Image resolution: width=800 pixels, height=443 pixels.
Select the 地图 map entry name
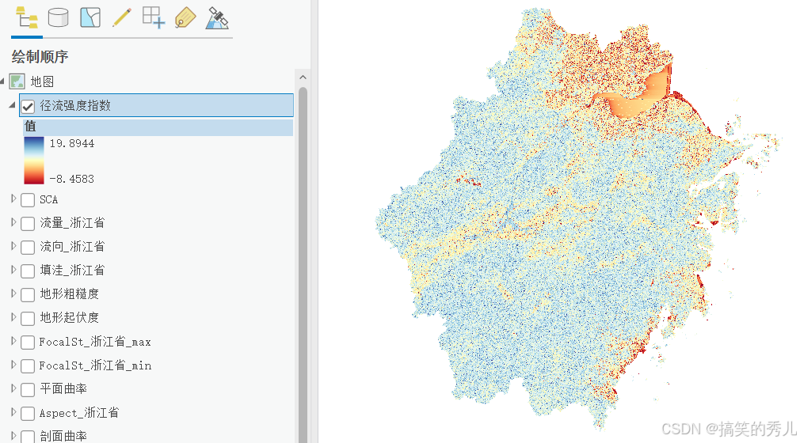pyautogui.click(x=42, y=81)
